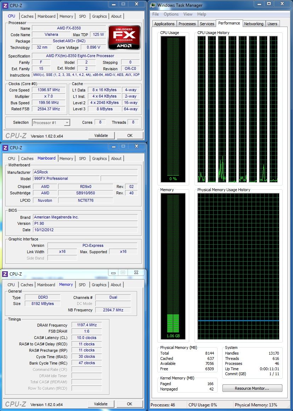Click the CPU-Z icon in Mainboard window title
Screen dimensions: 293x411
(x=5, y=148)
